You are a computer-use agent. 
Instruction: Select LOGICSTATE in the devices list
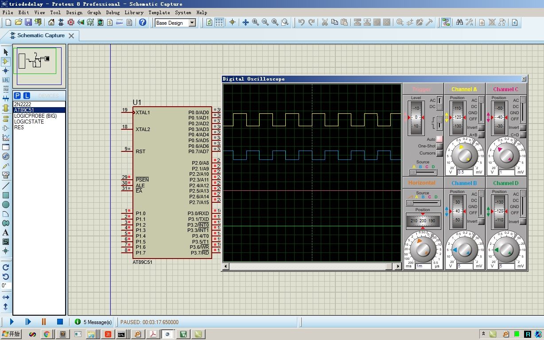(29, 122)
